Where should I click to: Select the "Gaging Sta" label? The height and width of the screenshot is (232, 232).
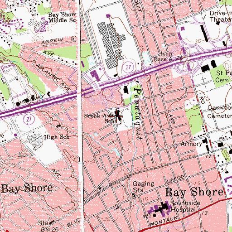tap(143, 187)
